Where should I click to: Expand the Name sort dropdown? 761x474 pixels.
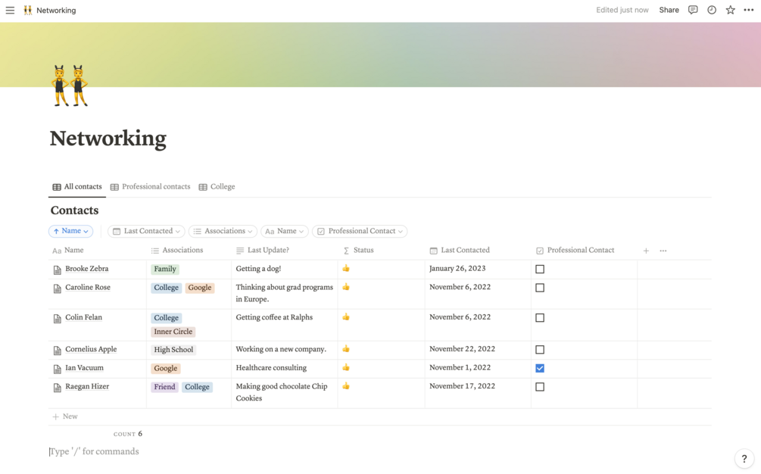click(x=70, y=231)
